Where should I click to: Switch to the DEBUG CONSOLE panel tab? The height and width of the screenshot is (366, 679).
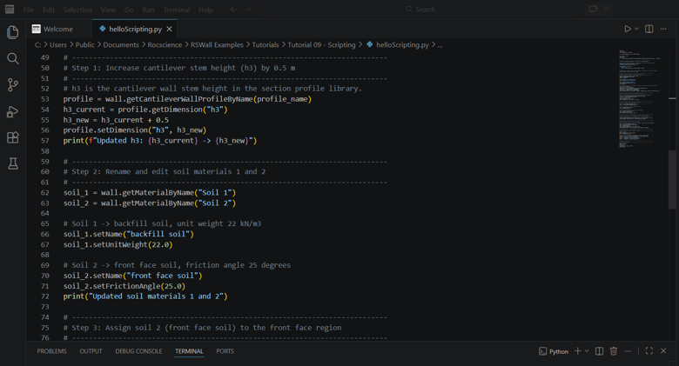click(138, 351)
